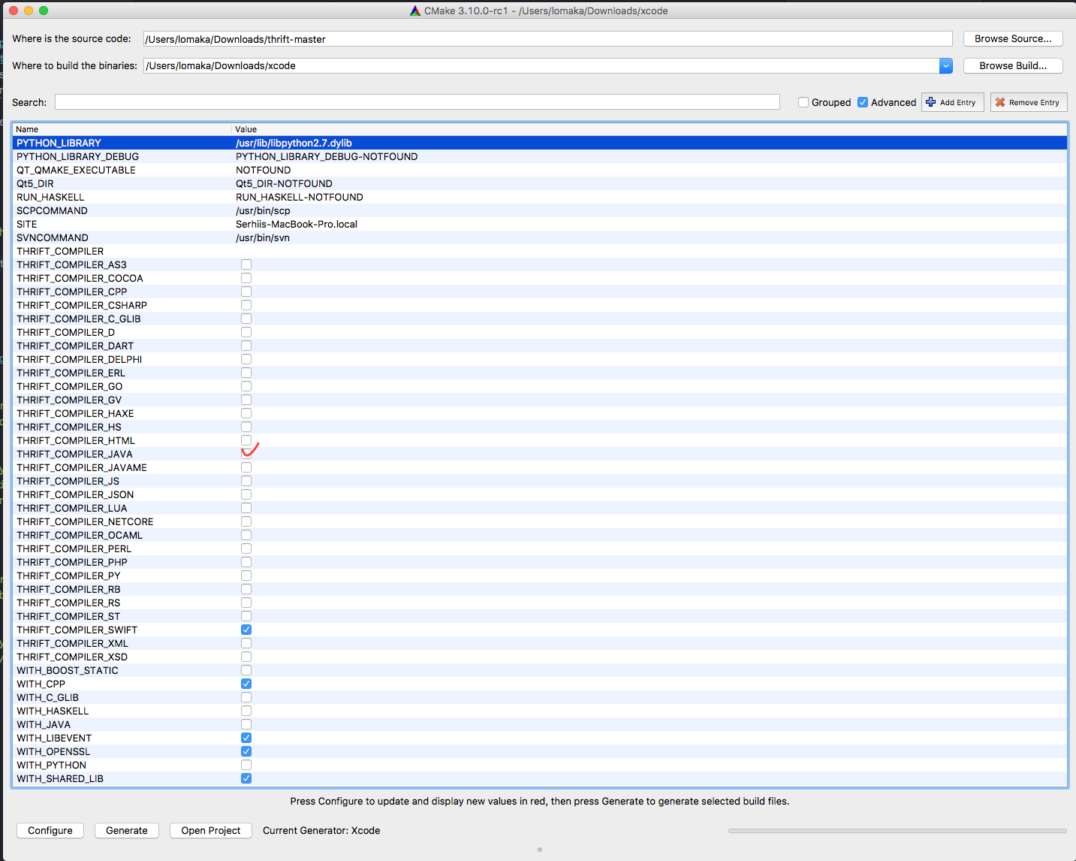Focus the source code path field

(x=547, y=39)
